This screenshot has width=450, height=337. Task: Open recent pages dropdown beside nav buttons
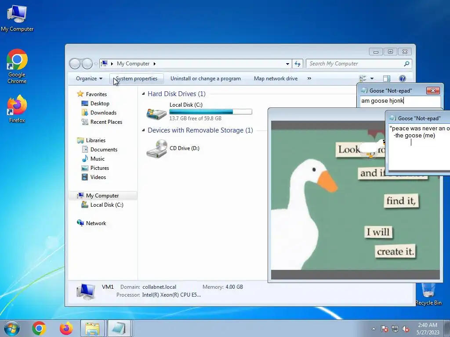96,64
